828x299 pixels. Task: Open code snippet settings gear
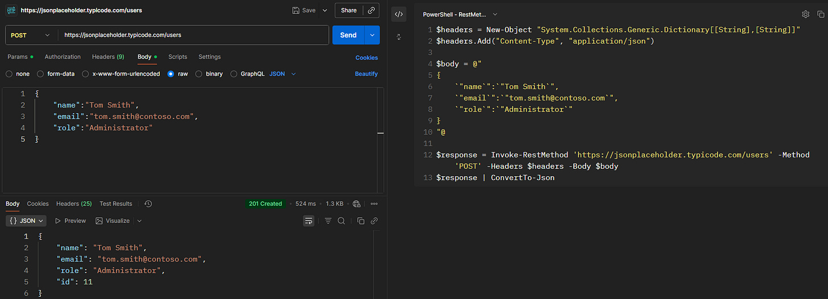(805, 14)
